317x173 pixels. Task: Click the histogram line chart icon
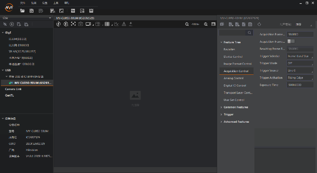(x=116, y=24)
